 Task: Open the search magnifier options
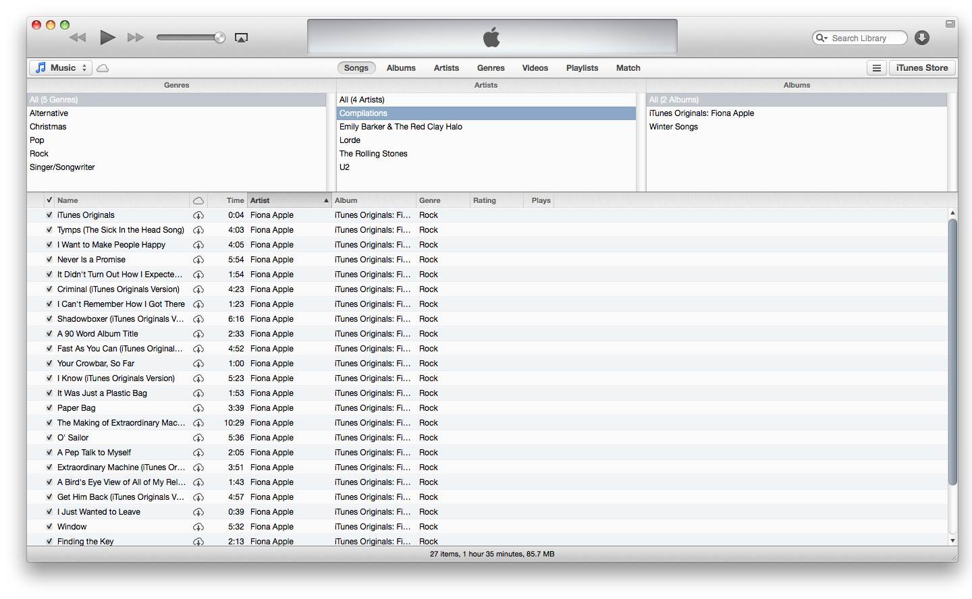(x=821, y=38)
